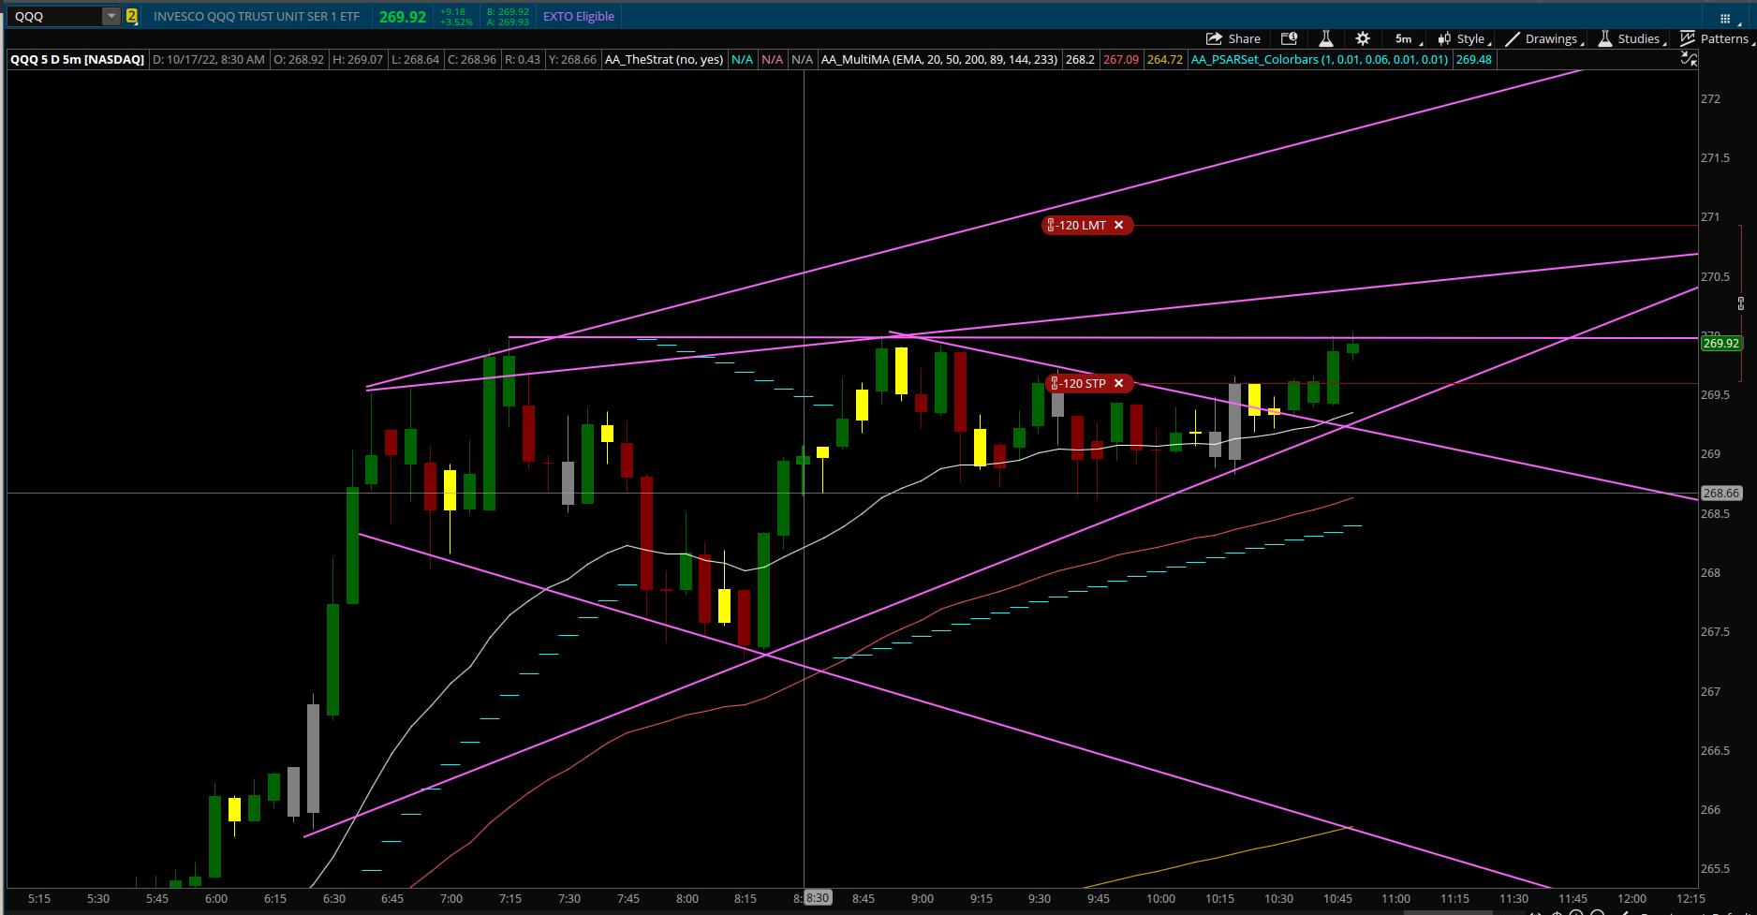Click the AA_PSARSet_Colorbars study label
Image resolution: width=1757 pixels, height=915 pixels.
1320,59
